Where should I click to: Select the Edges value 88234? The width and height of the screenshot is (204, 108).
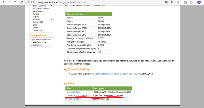click(101, 21)
